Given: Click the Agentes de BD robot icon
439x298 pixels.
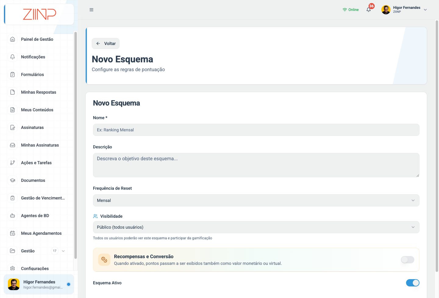Looking at the screenshot, I should [12, 216].
